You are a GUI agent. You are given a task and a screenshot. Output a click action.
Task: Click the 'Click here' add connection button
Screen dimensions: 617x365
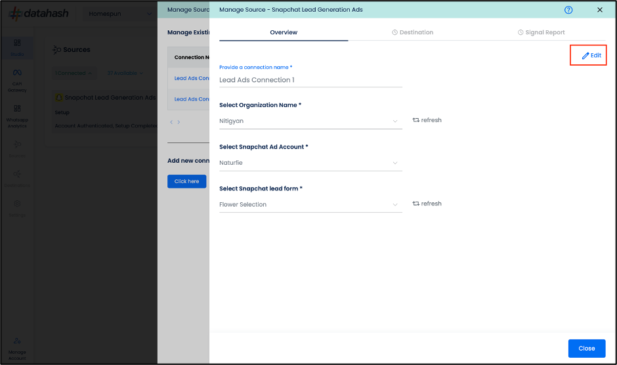tap(186, 181)
